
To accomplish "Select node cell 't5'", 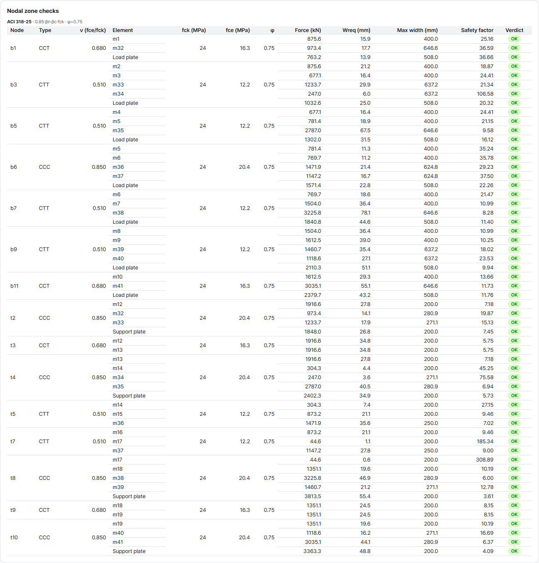I will [13, 414].
